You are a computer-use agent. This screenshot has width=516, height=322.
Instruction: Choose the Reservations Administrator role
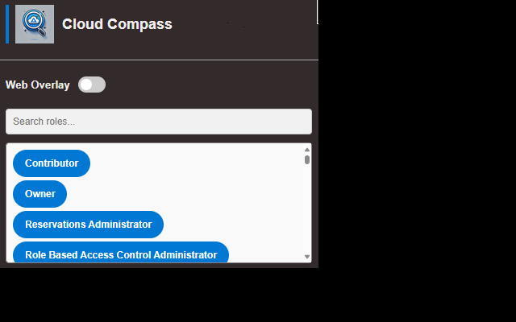(x=88, y=225)
